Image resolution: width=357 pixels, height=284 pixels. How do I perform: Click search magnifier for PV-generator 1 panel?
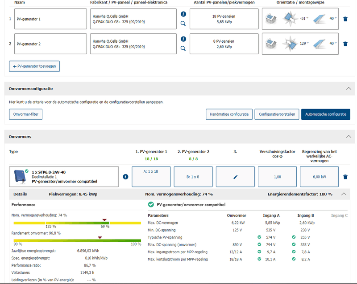[x=183, y=23]
